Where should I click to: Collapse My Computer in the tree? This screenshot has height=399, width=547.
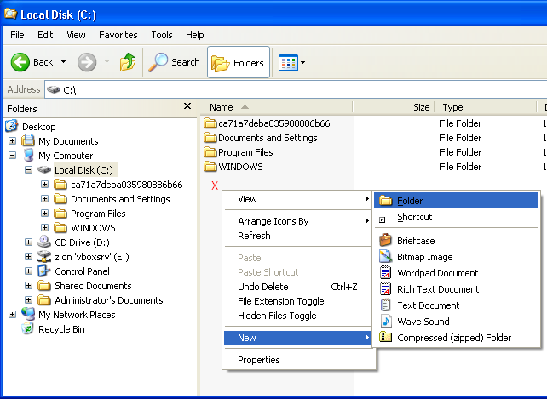pyautogui.click(x=12, y=156)
